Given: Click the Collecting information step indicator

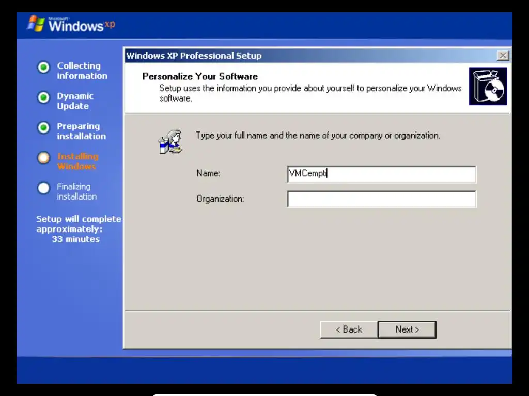Looking at the screenshot, I should 43,68.
